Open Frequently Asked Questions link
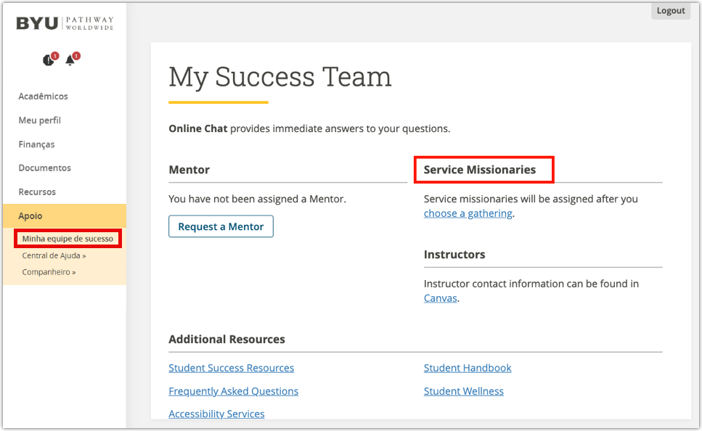The image size is (702, 431). pyautogui.click(x=233, y=391)
